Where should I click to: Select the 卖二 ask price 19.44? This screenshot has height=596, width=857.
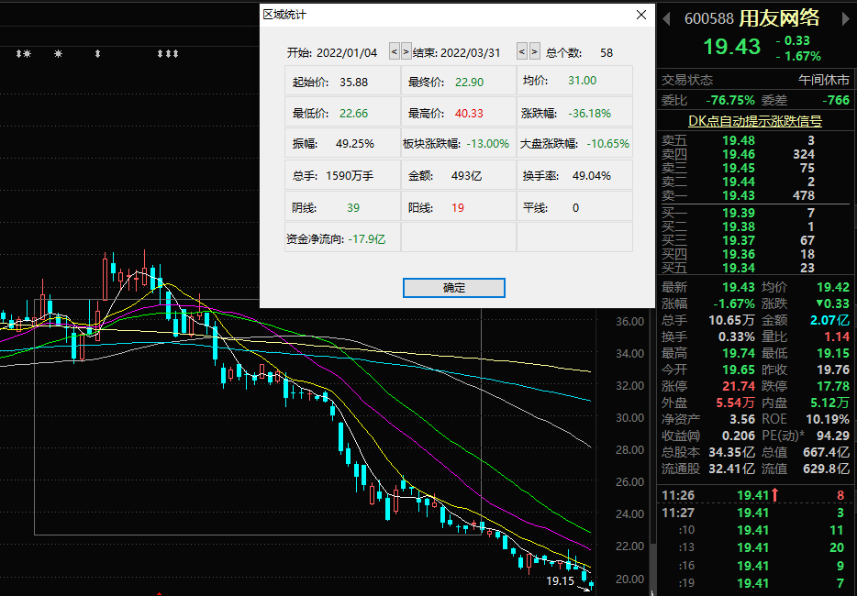click(739, 182)
